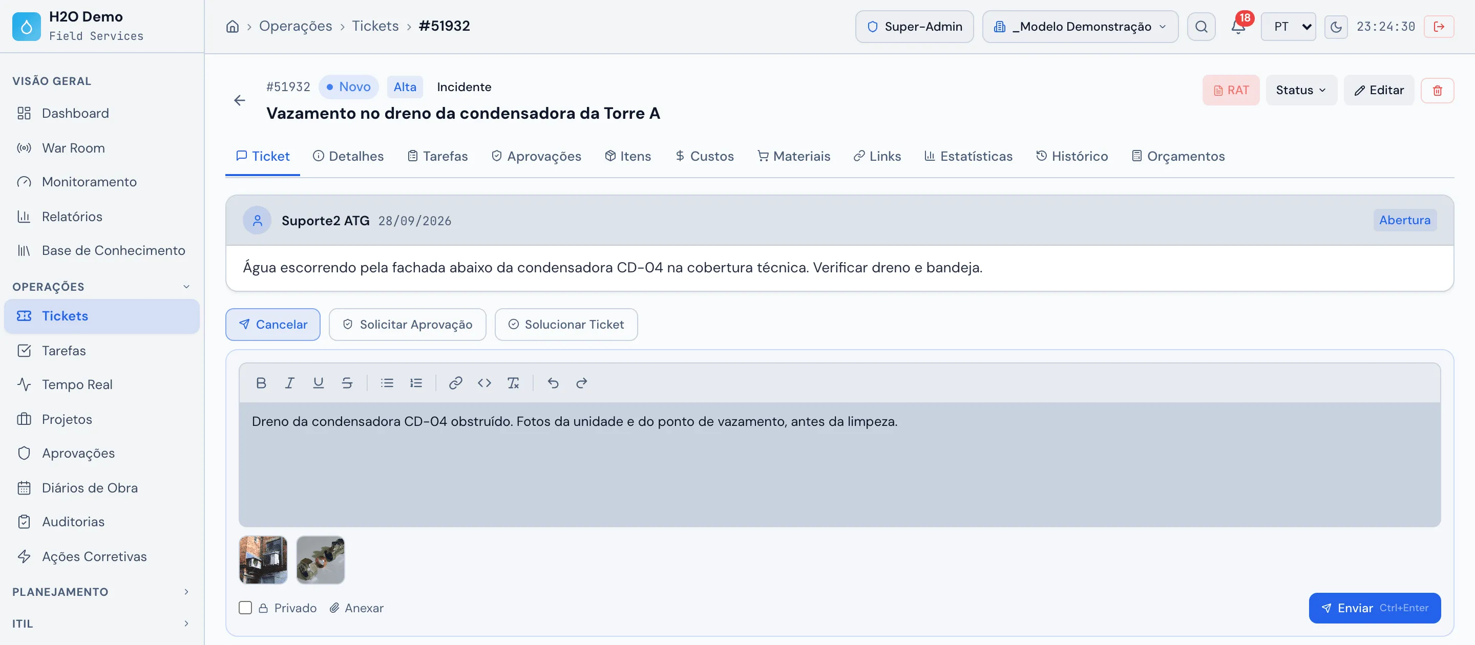Click the Editar button

pyautogui.click(x=1379, y=91)
